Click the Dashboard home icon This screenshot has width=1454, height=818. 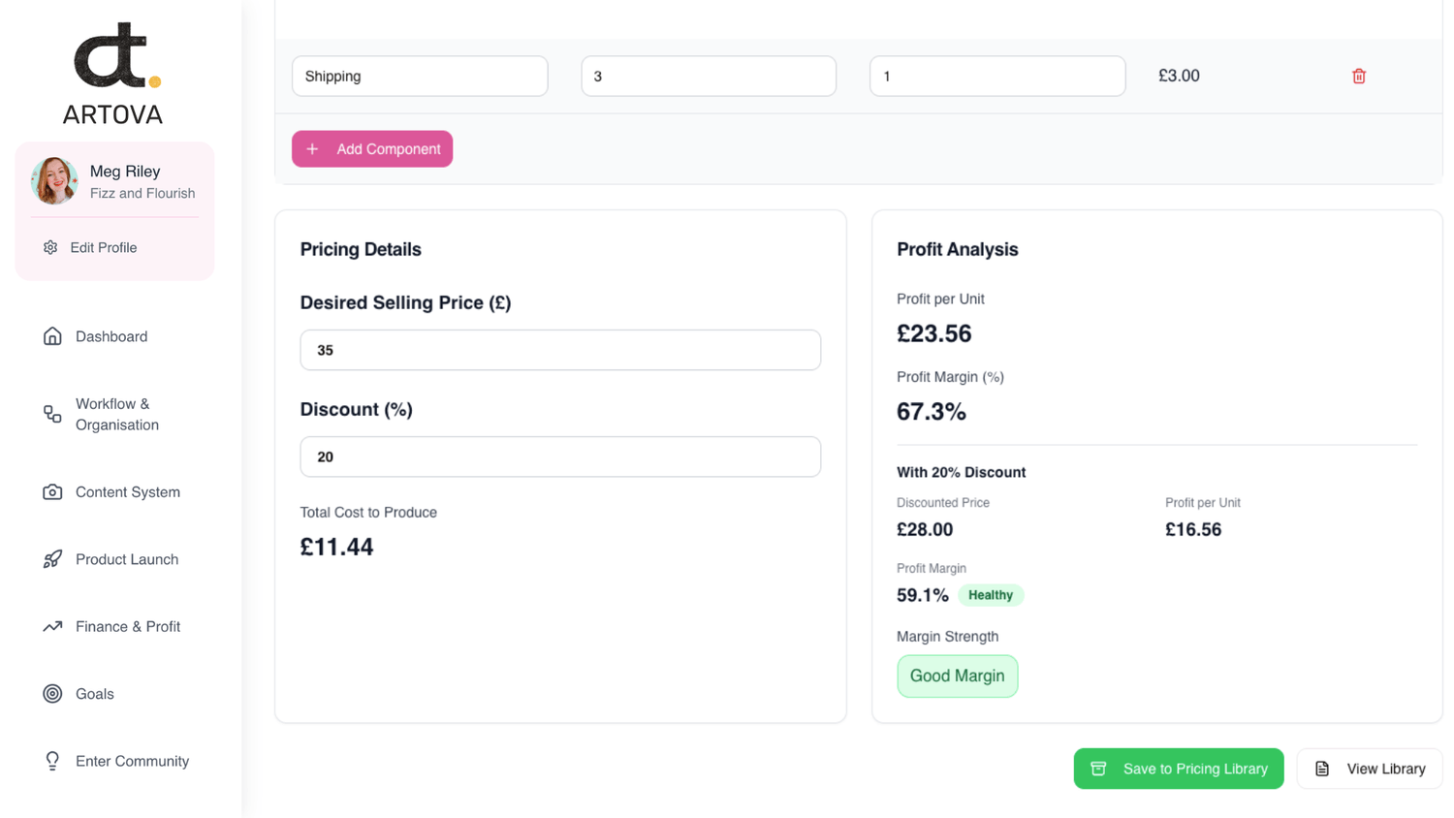[52, 336]
